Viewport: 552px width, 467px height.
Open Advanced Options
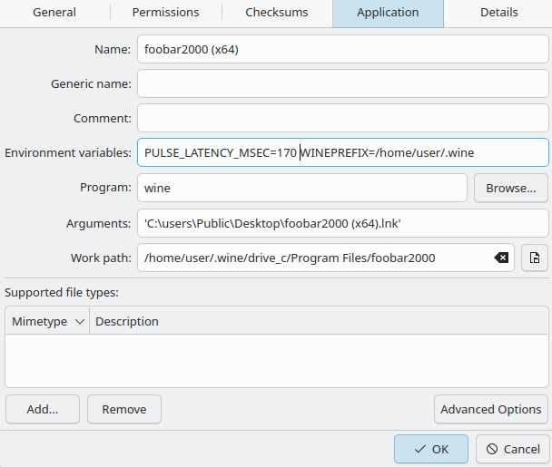(491, 409)
